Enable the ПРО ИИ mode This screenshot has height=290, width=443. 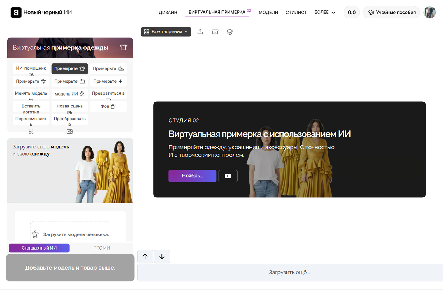(101, 248)
